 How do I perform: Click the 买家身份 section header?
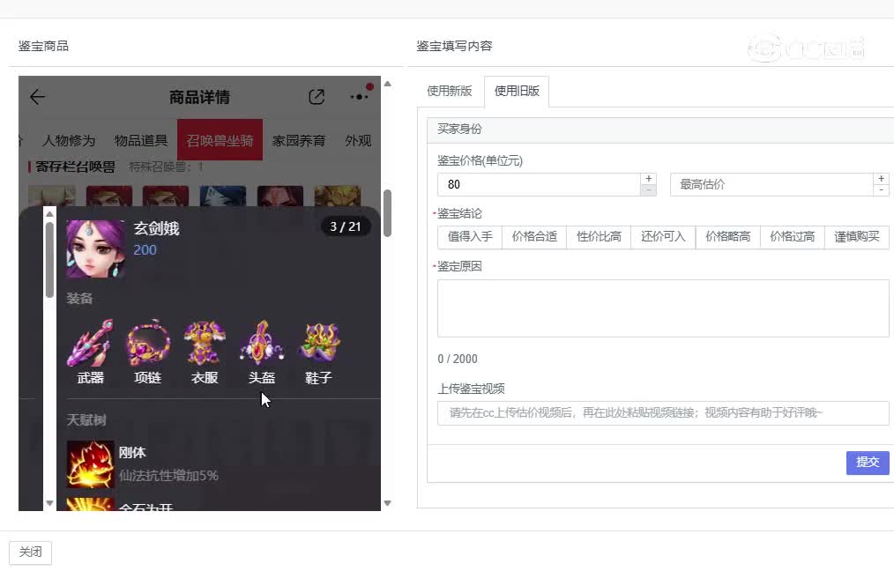pyautogui.click(x=660, y=130)
